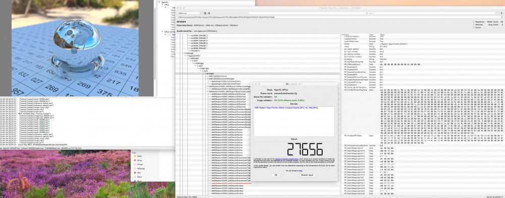Toggle the Matched checkbox
Viewport: 505px width, 198px height.
[x=474, y=24]
